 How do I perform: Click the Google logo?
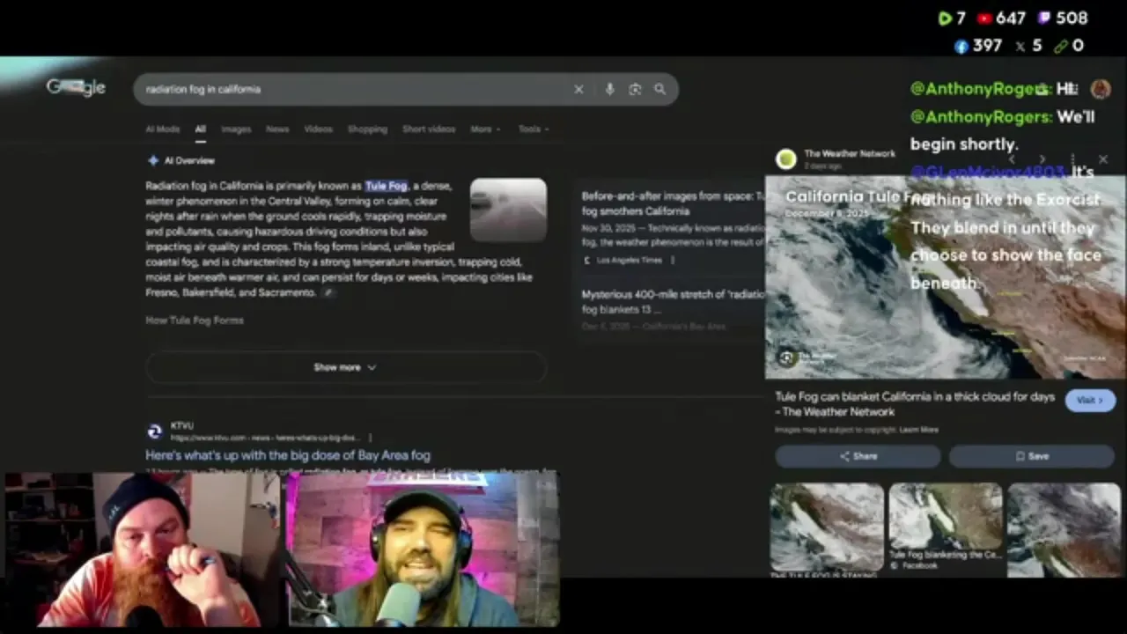76,87
